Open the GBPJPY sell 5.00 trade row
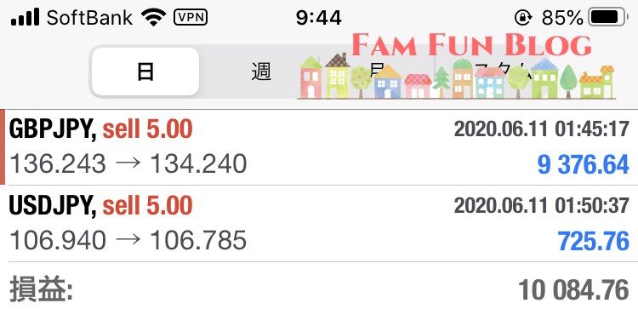This screenshot has height=309, width=638. [x=319, y=147]
